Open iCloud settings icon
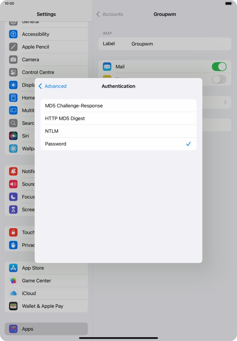 tap(14, 293)
